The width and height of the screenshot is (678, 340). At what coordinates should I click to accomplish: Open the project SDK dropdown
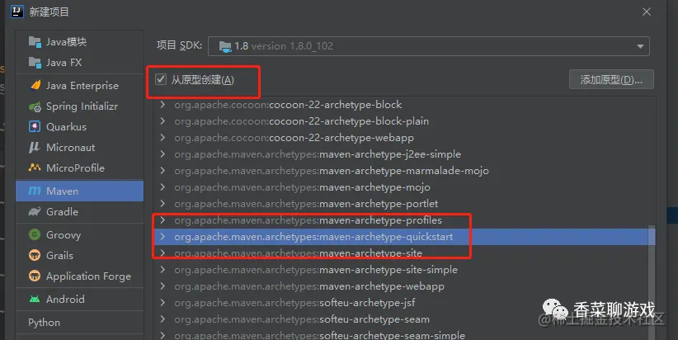429,46
